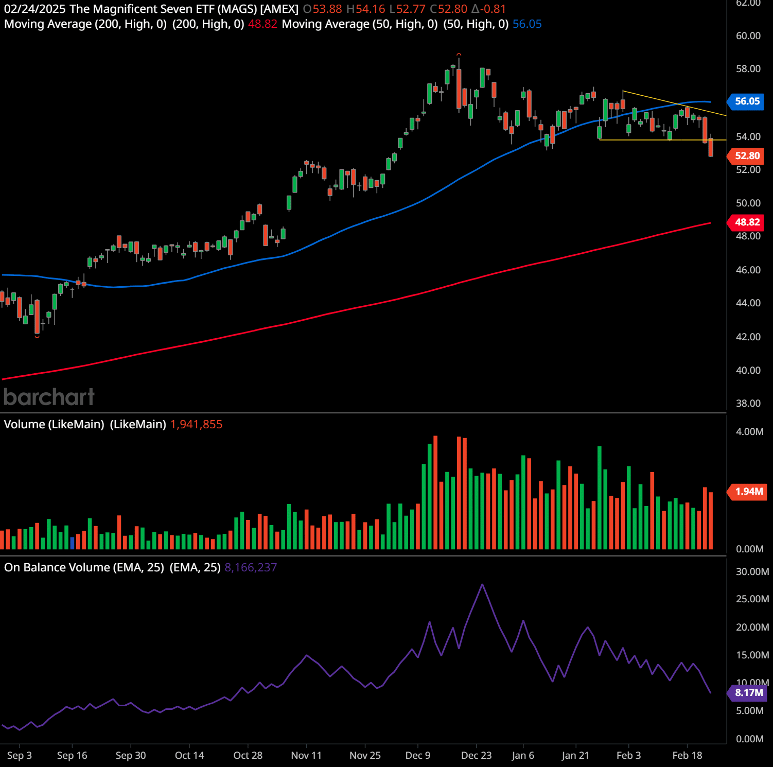Switch to the Feb 18 date label
This screenshot has height=767, width=773.
(x=688, y=755)
